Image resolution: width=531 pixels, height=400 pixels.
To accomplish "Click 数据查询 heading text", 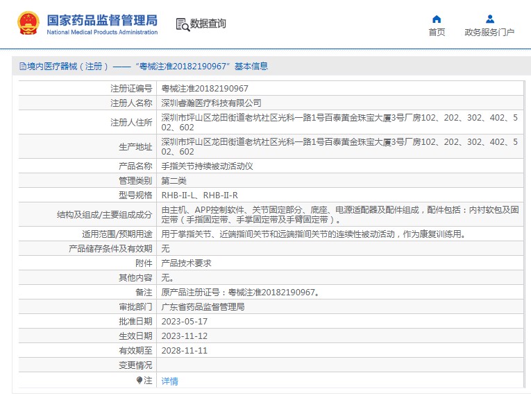I will tap(208, 24).
